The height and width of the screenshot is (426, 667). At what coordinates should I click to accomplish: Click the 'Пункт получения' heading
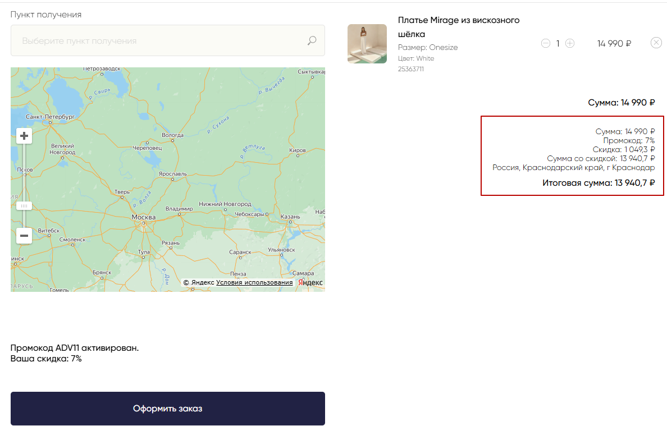pyautogui.click(x=46, y=15)
